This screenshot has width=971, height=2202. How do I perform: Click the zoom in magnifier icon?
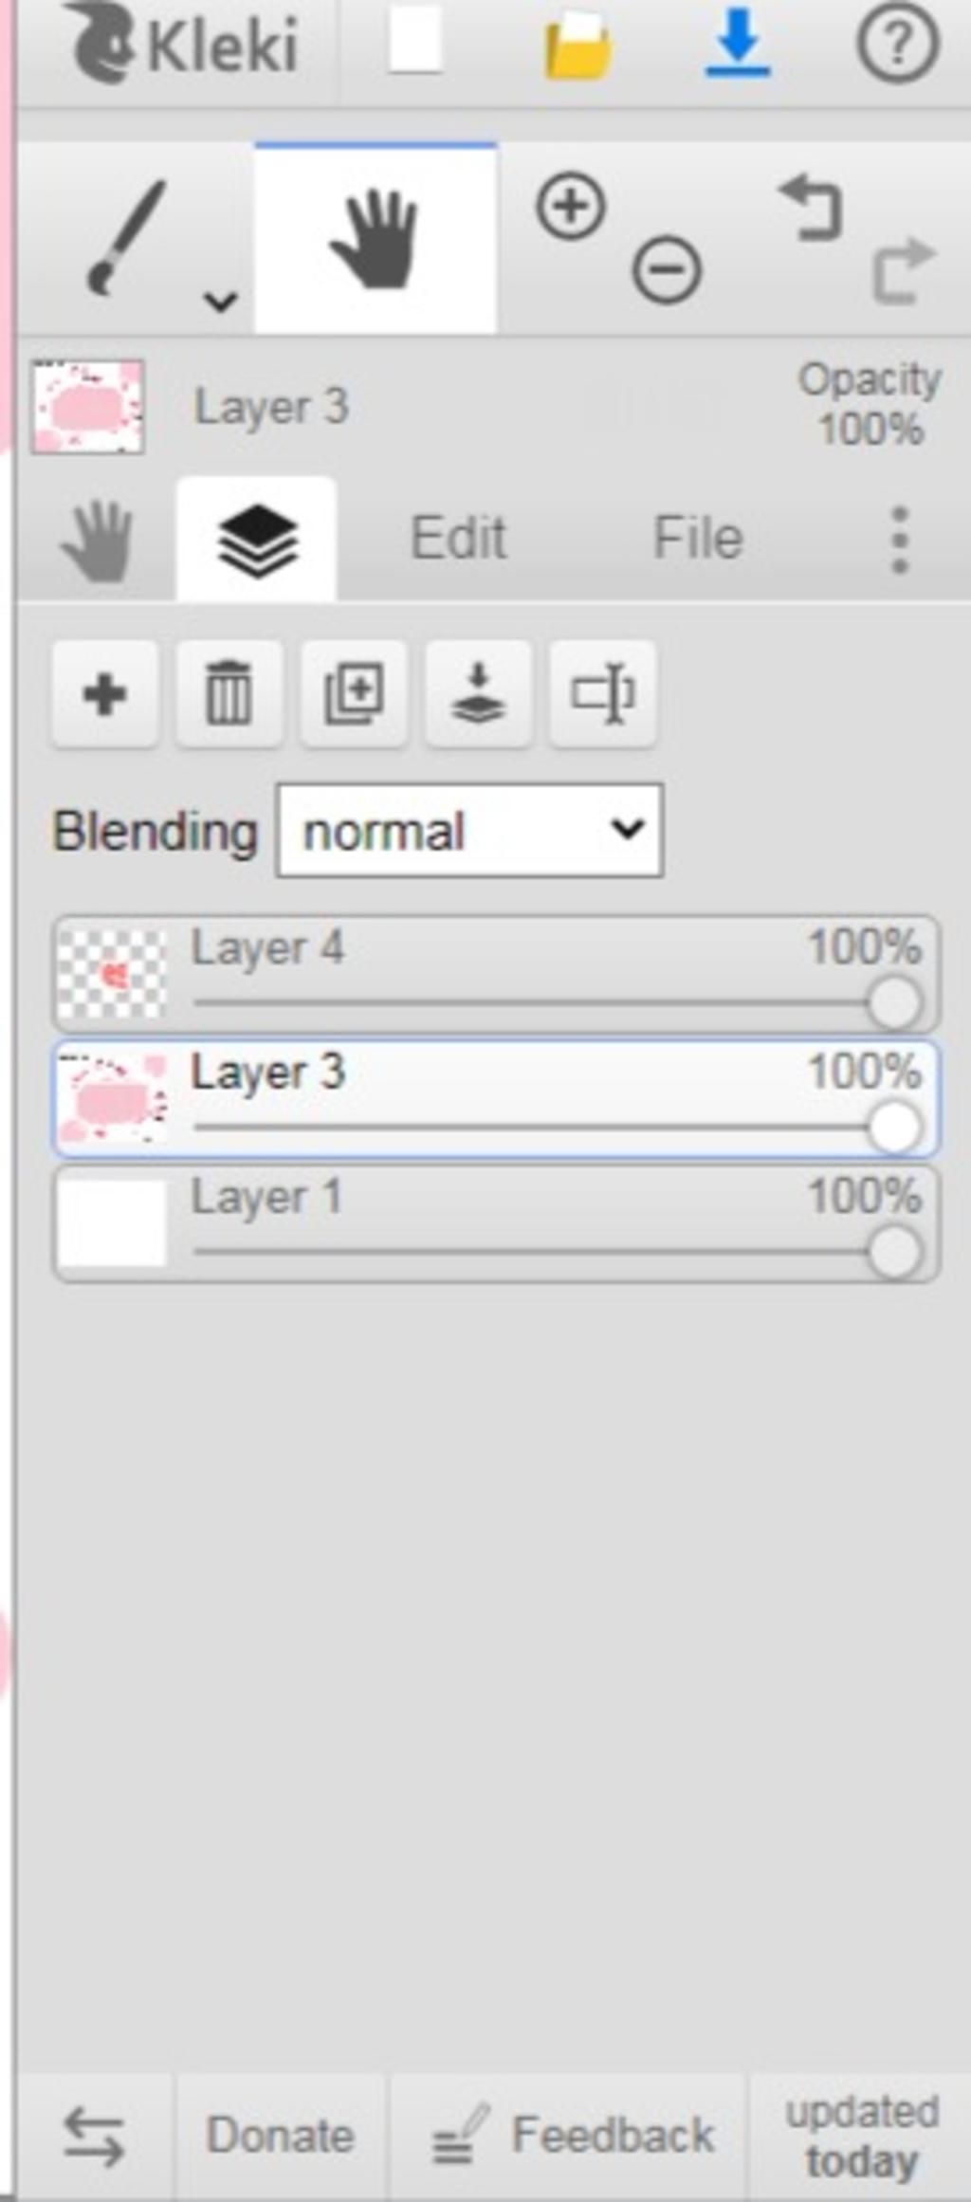(571, 206)
